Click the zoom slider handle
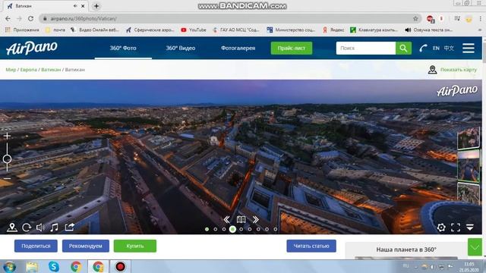Image resolution: width=486 pixels, height=273 pixels. [x=7, y=159]
